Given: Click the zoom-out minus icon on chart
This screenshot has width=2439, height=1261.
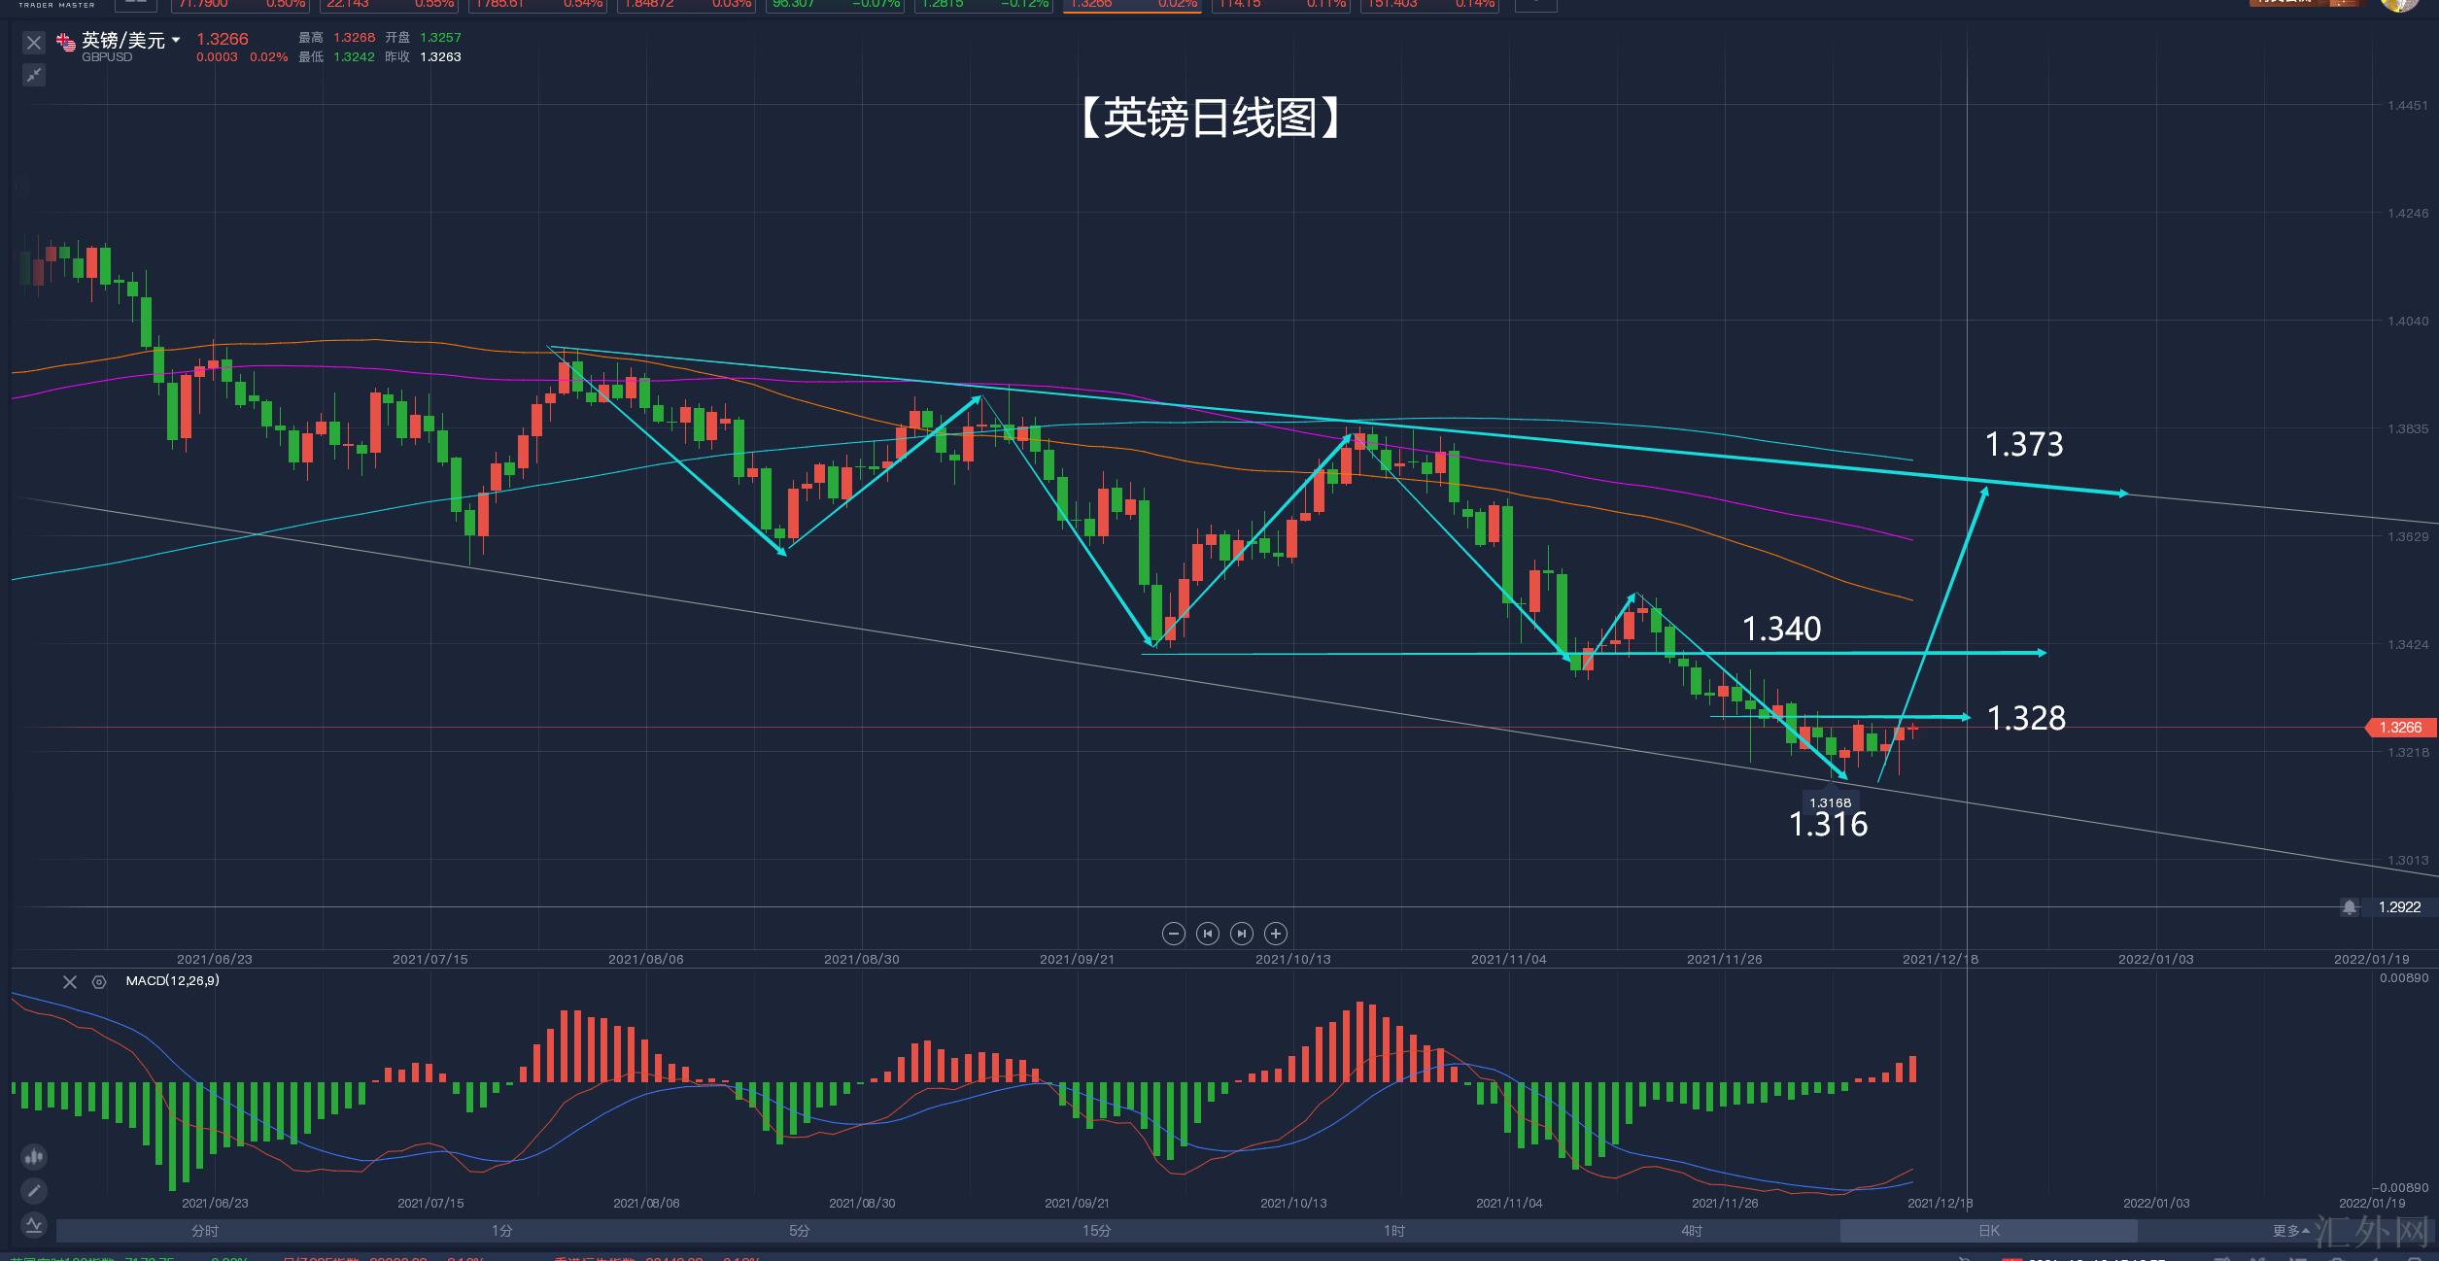Looking at the screenshot, I should pyautogui.click(x=1173, y=934).
